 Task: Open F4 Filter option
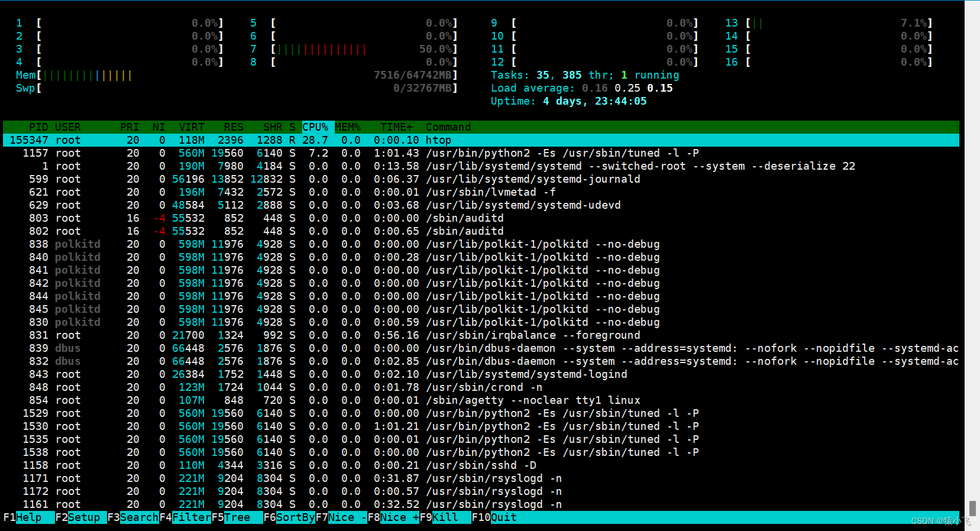(x=185, y=517)
